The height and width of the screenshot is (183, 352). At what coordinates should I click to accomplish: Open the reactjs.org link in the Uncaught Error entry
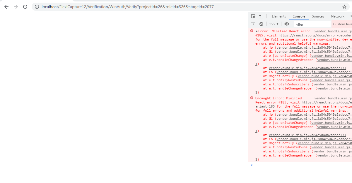[327, 102]
